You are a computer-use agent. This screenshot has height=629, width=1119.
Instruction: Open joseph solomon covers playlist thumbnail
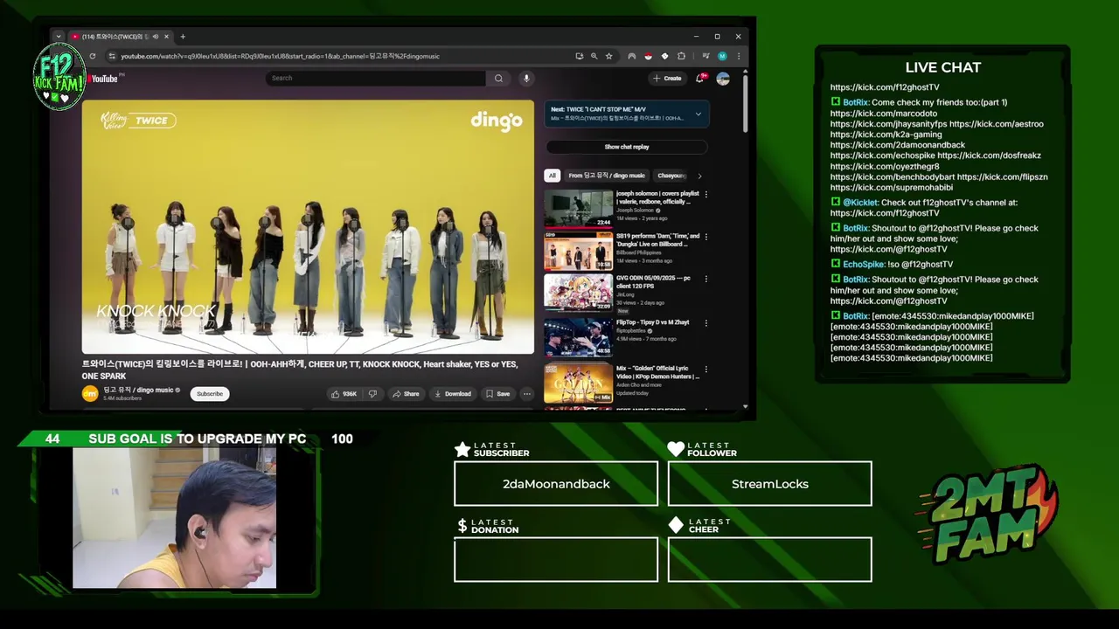[x=578, y=208]
